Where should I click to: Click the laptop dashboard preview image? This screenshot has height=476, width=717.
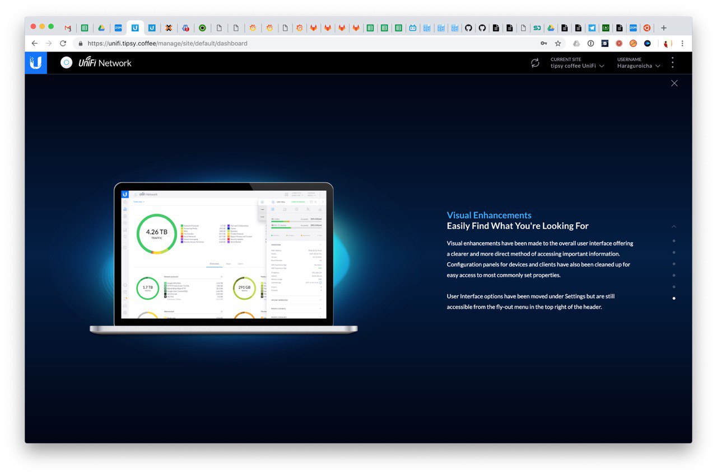(224, 258)
